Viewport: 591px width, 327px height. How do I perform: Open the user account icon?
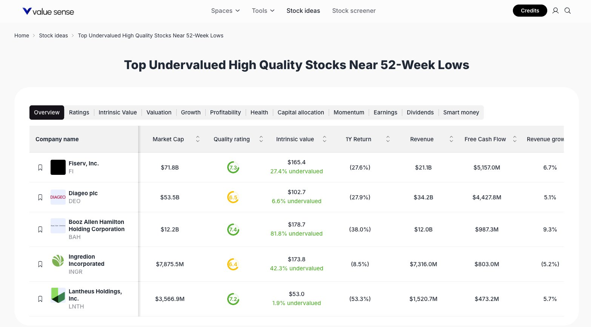[555, 11]
